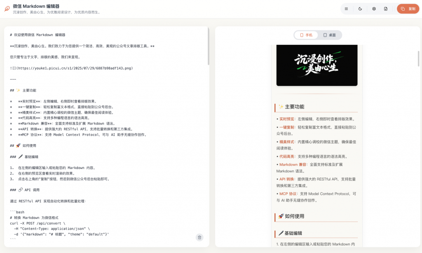Click the Content-Type header line in editor
The height and width of the screenshot is (253, 422).
pyautogui.click(x=52, y=229)
